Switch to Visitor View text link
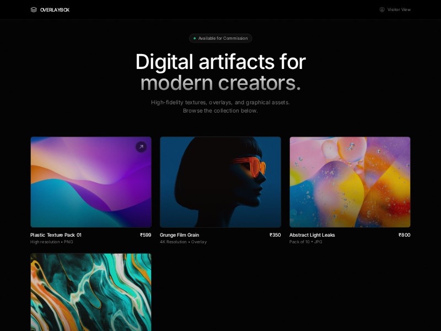Image resolution: width=441 pixels, height=331 pixels. [x=399, y=9]
